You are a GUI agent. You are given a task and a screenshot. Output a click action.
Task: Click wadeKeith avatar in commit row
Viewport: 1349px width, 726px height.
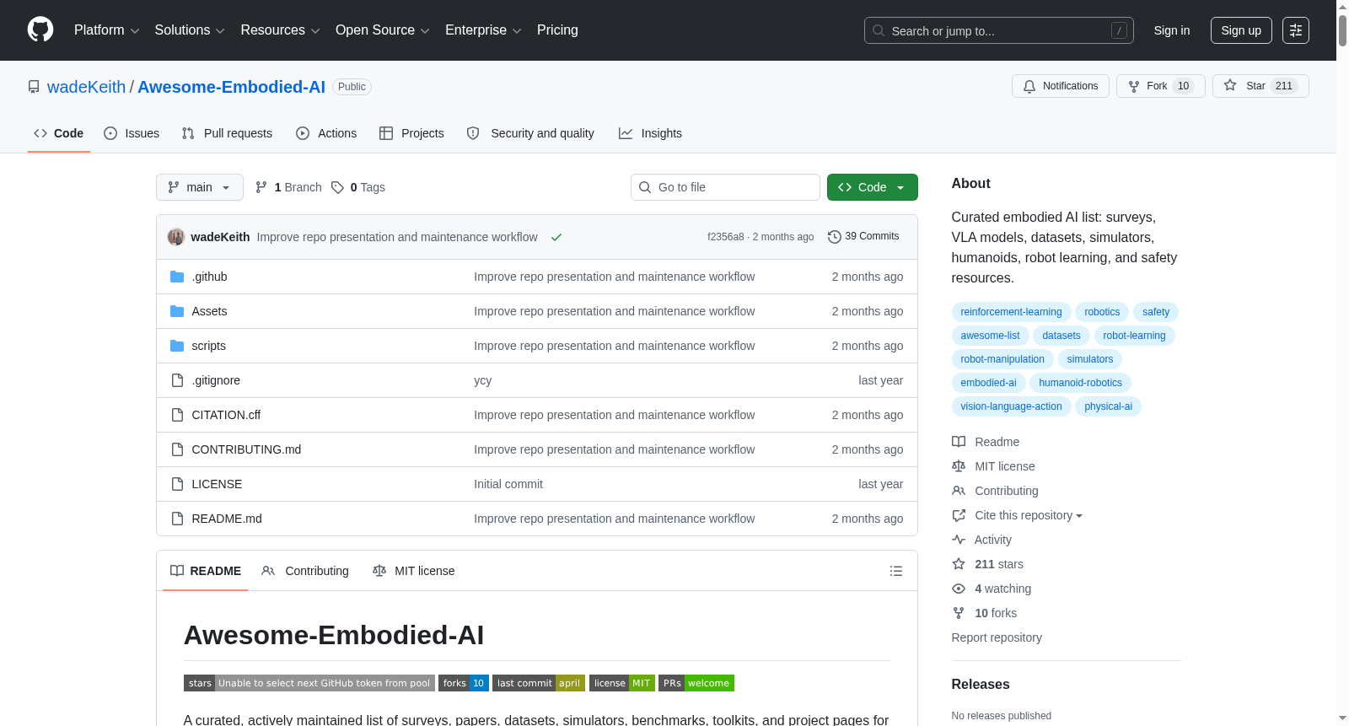176,237
